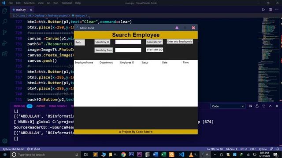This screenshot has height=158, width=282.
Task: Click the Windows taskbar search box
Action: click(45, 154)
